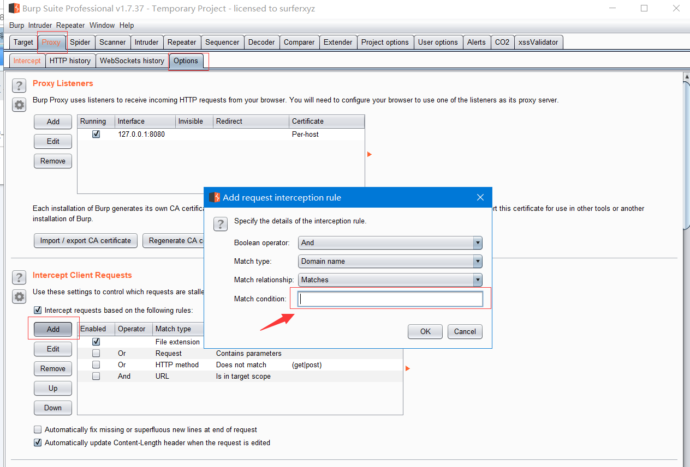The height and width of the screenshot is (467, 690).
Task: Click Edit for the interception rules
Action: [53, 349]
